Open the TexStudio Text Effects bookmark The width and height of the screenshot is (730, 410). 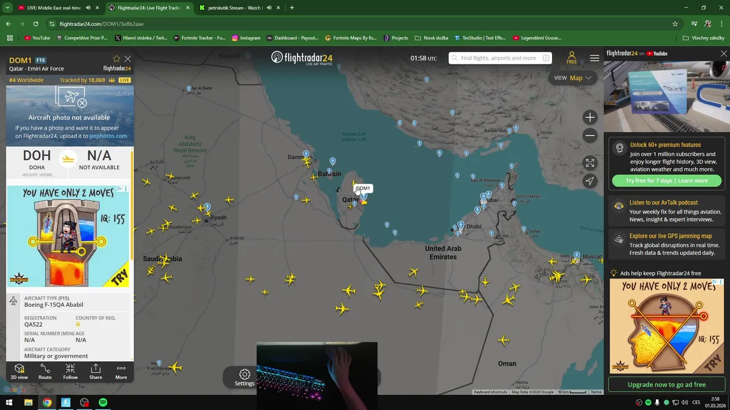tap(480, 38)
